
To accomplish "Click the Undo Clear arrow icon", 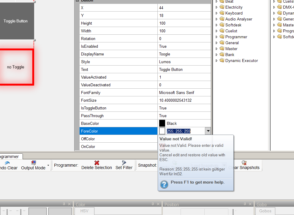I will (7, 163).
